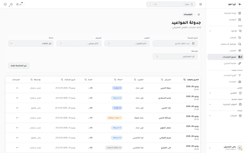Click doctor name رانيا خليفة

pos(139,118)
